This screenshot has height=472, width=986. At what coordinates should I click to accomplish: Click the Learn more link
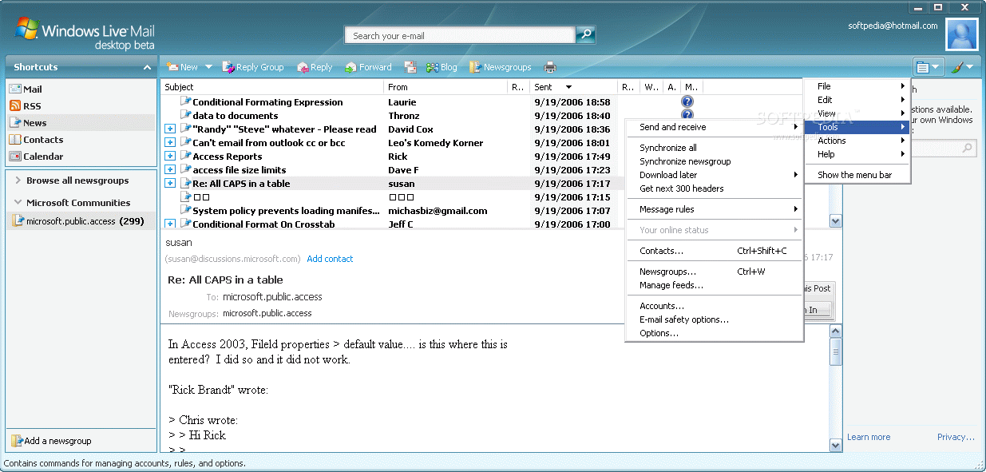[869, 437]
